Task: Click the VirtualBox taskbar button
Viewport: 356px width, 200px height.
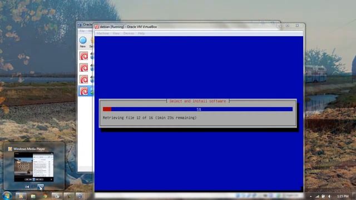Action: (80, 196)
